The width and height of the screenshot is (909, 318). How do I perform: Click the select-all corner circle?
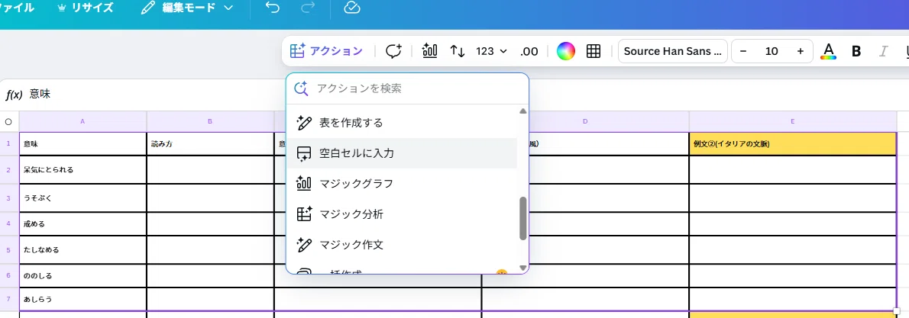8,122
